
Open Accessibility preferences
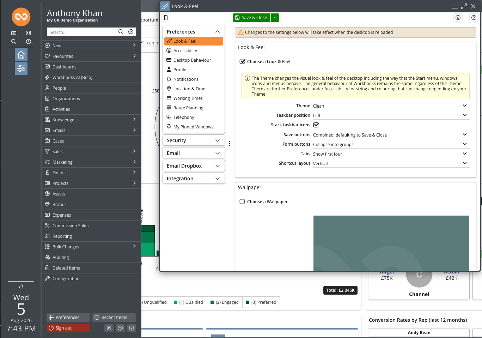coord(194,51)
